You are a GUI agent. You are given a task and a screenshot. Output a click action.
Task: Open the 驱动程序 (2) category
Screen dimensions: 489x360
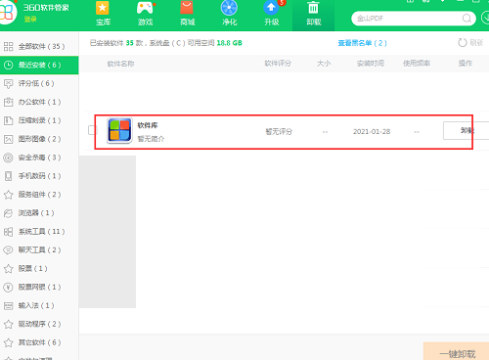pyautogui.click(x=39, y=324)
